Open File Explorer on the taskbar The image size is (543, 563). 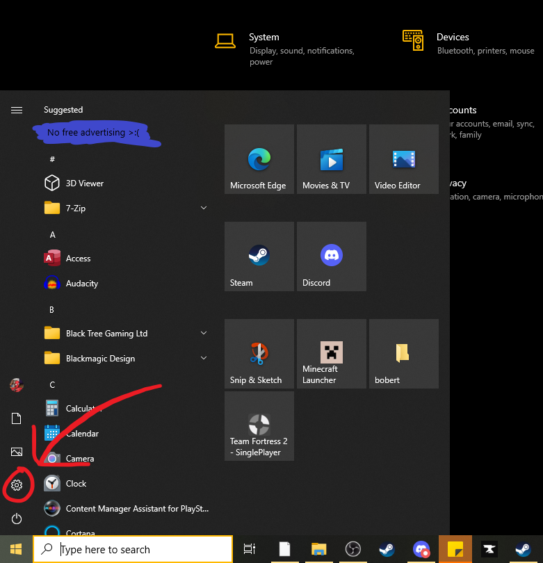coord(318,549)
